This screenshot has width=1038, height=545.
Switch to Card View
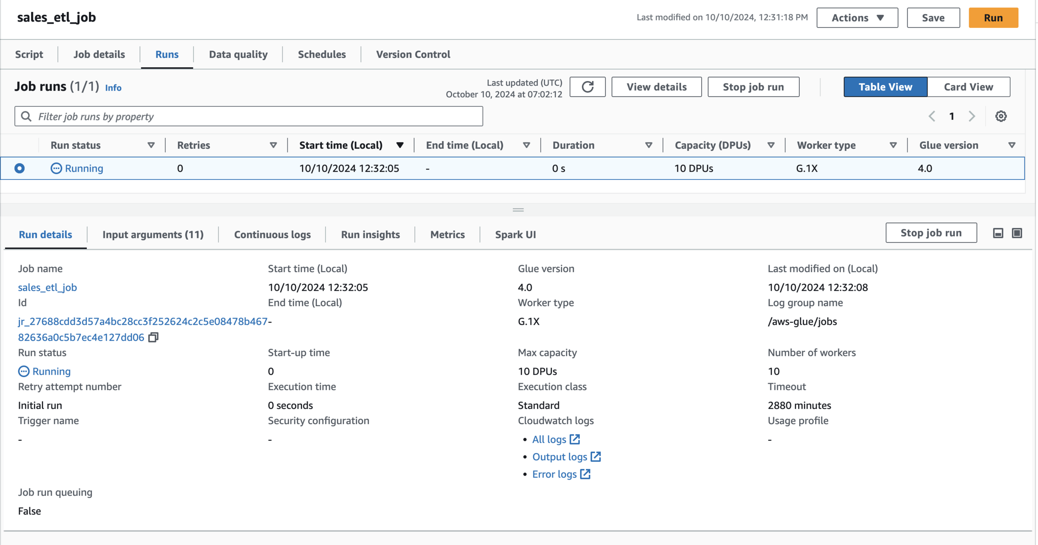(x=968, y=87)
